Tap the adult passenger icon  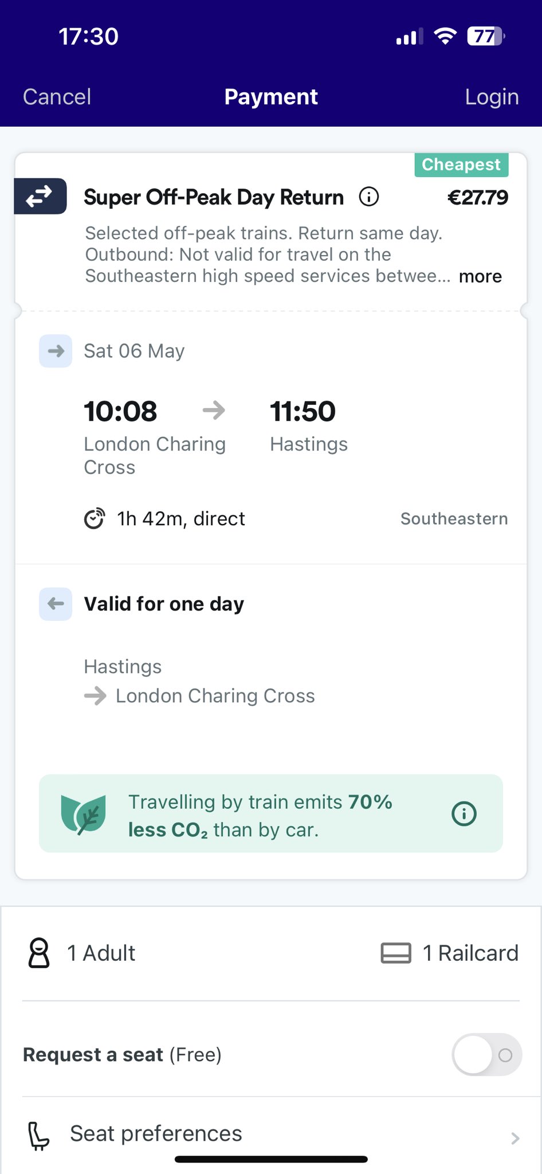[39, 953]
